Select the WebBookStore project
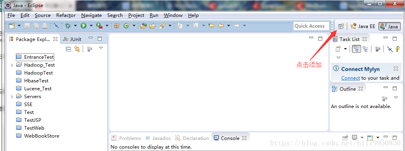The image size is (405, 151). pyautogui.click(x=38, y=136)
